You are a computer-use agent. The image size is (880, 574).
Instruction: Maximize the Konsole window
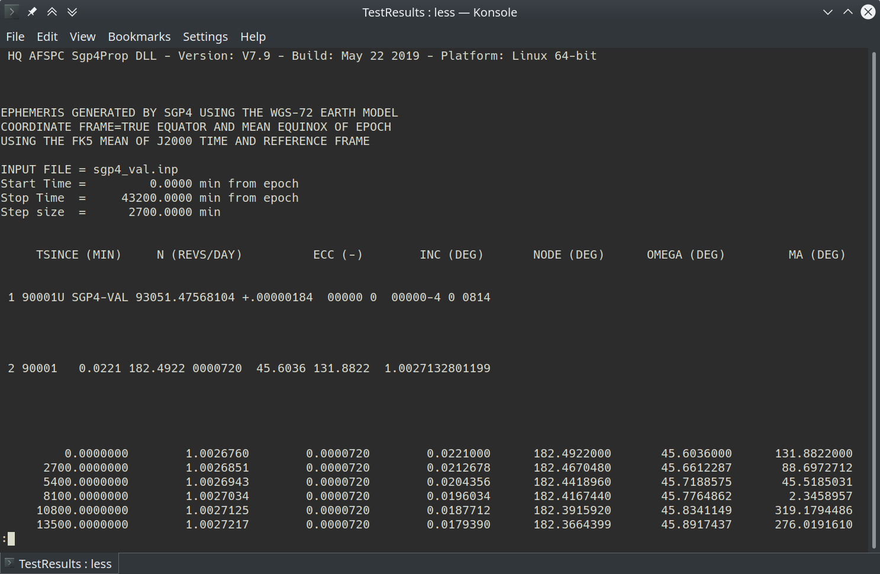pos(847,12)
